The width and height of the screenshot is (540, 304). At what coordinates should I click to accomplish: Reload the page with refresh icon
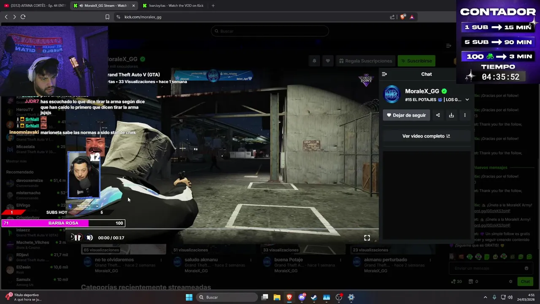pyautogui.click(x=23, y=17)
